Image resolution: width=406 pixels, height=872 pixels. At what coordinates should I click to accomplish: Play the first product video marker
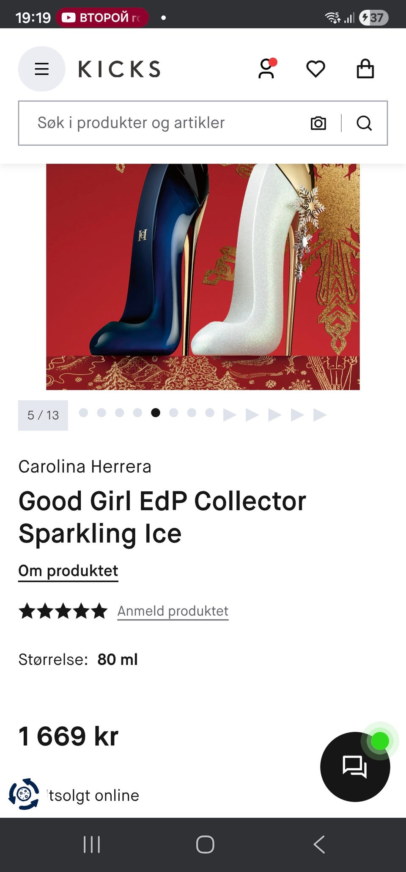[x=229, y=415]
